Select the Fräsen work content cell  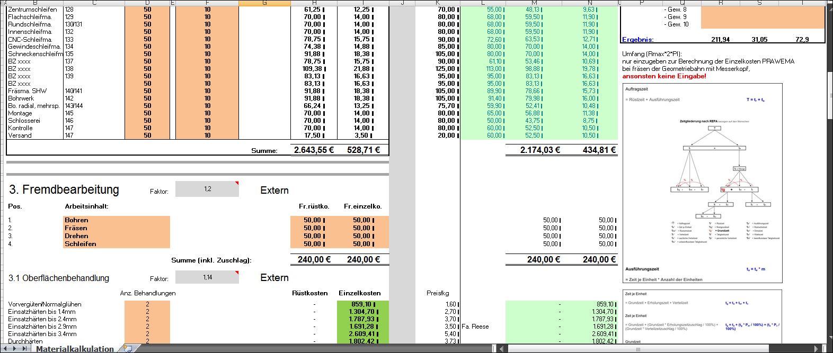click(x=116, y=228)
